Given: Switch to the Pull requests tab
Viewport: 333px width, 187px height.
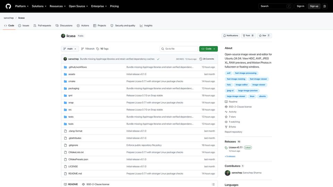Looking at the screenshot, I should pyautogui.click(x=42, y=25).
